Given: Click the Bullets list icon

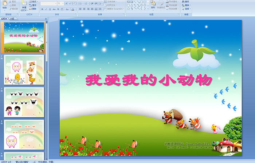Looking at the screenshot, I should (81, 3).
